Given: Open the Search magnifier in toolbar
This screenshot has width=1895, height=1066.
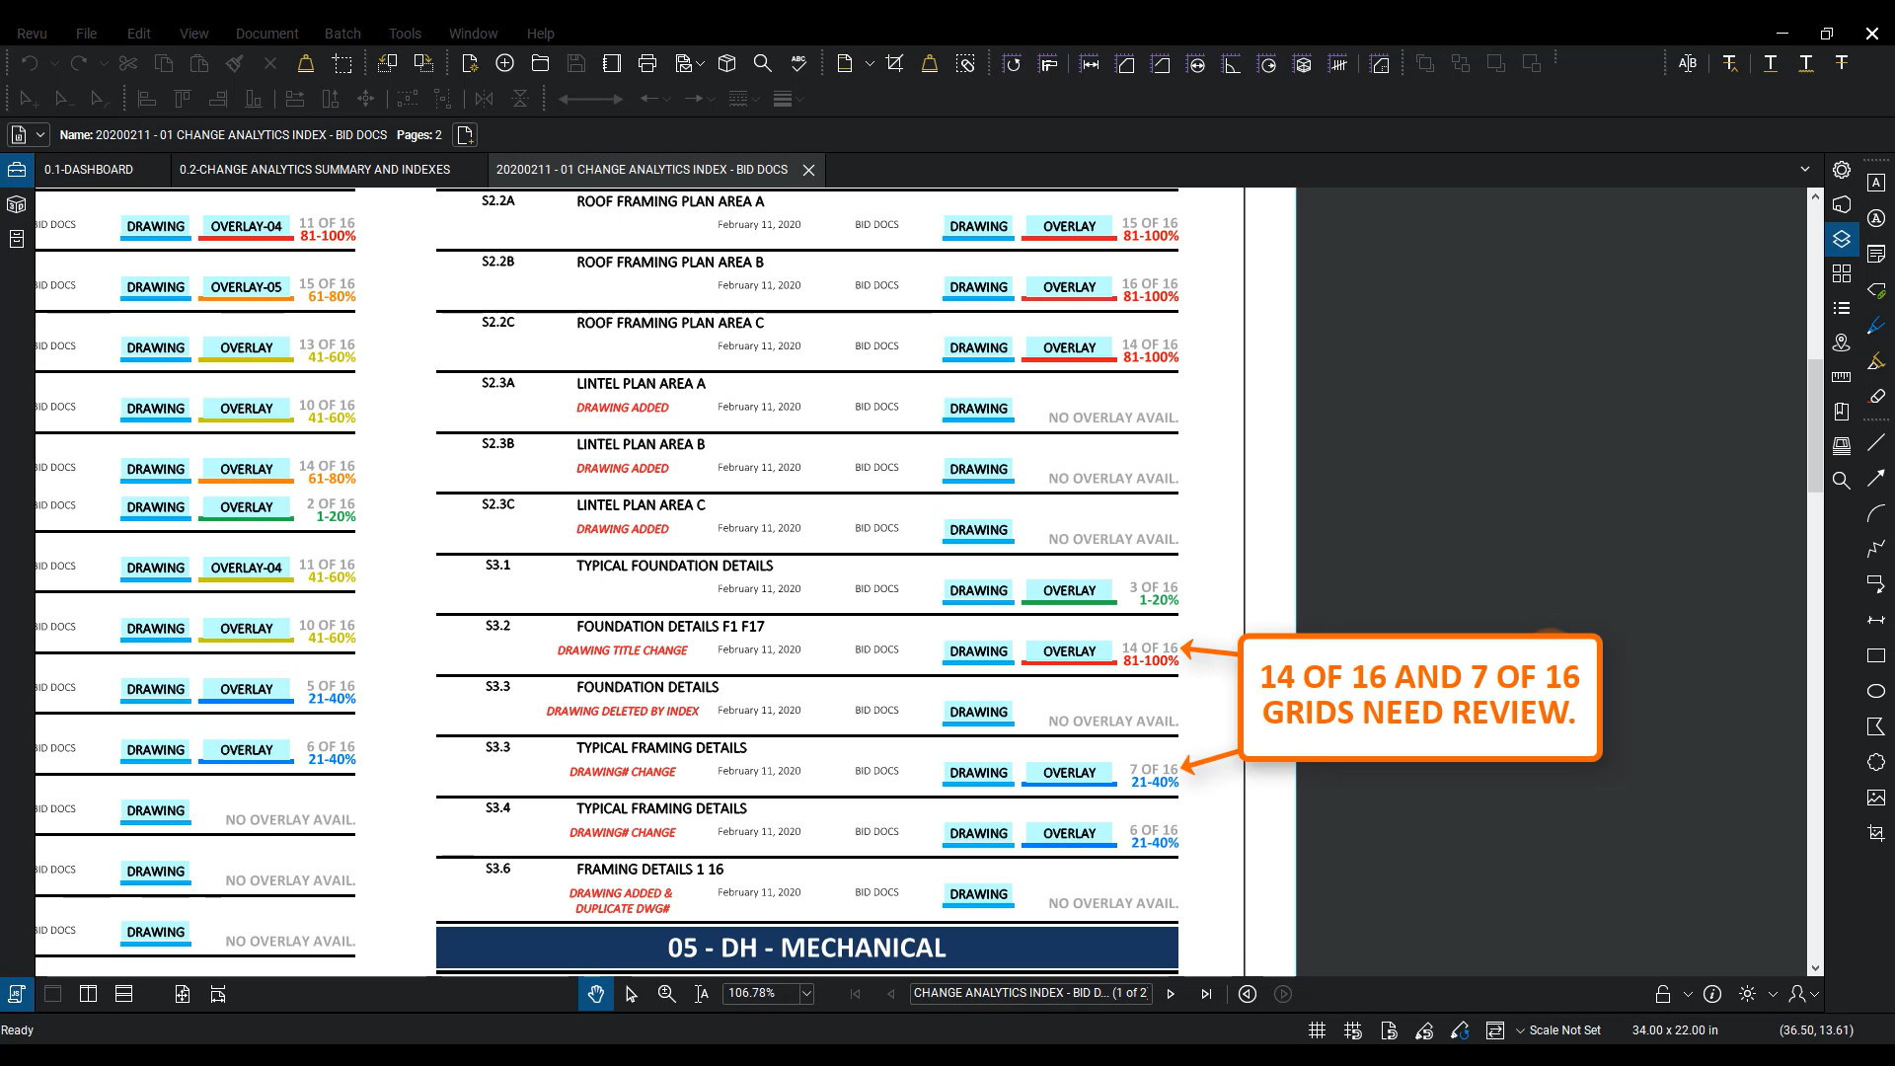Looking at the screenshot, I should pos(762,64).
